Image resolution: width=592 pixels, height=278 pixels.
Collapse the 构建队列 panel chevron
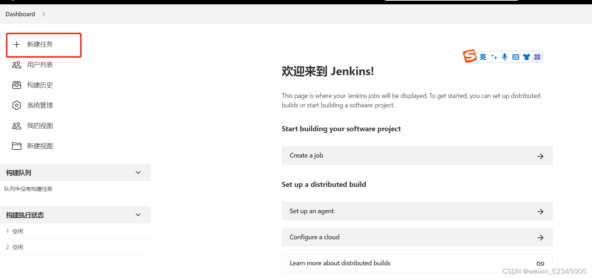point(138,172)
